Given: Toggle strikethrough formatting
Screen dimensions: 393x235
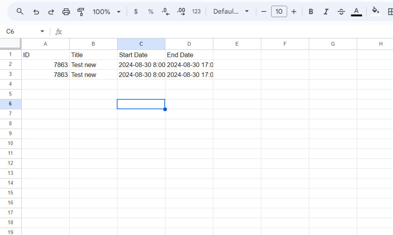Looking at the screenshot, I should click(x=341, y=11).
